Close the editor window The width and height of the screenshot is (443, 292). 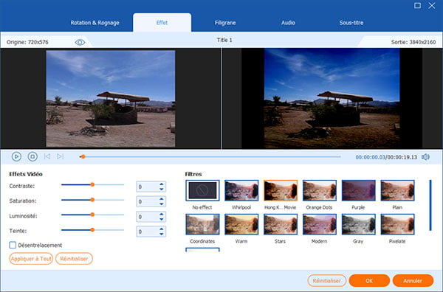tap(432, 5)
